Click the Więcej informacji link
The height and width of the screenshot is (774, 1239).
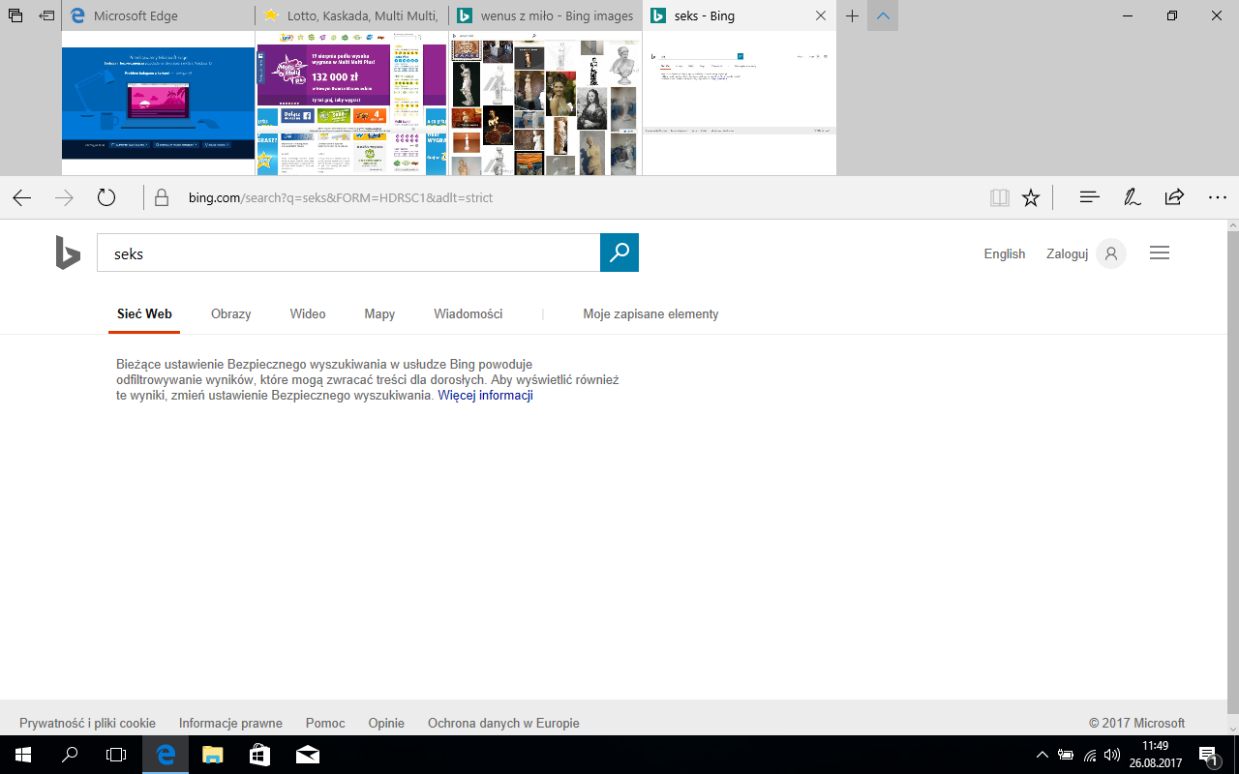pyautogui.click(x=485, y=396)
